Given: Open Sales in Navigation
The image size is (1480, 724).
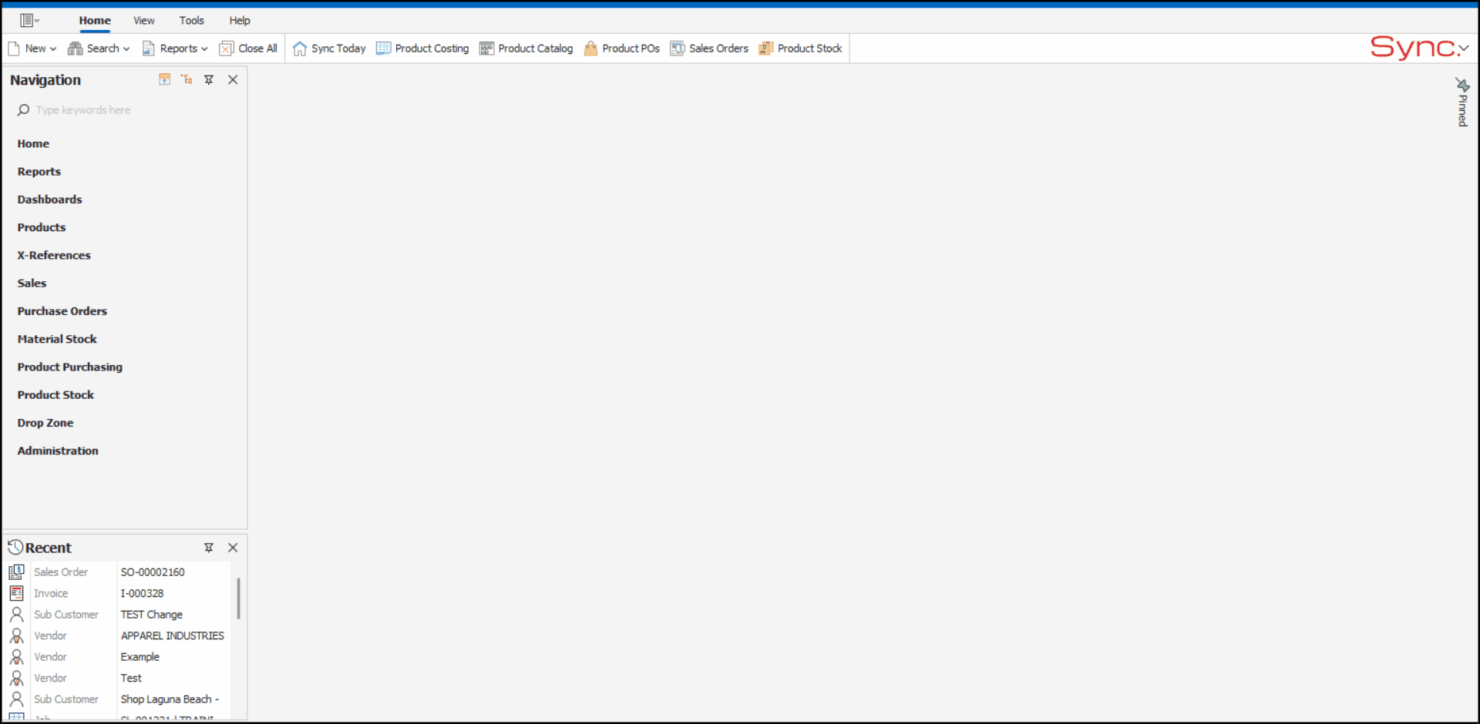Looking at the screenshot, I should [32, 283].
